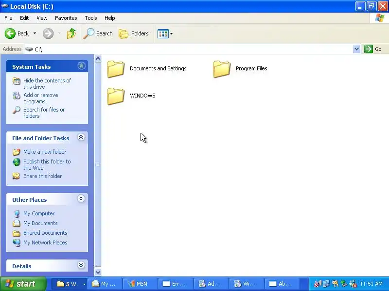Collapse the System Tasks panel
Viewport: 389px width, 291px height.
(81, 66)
